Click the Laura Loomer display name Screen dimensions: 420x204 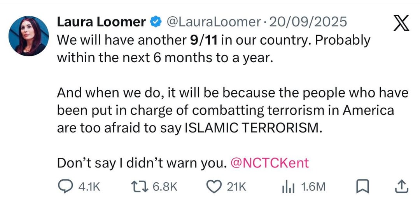pos(101,22)
